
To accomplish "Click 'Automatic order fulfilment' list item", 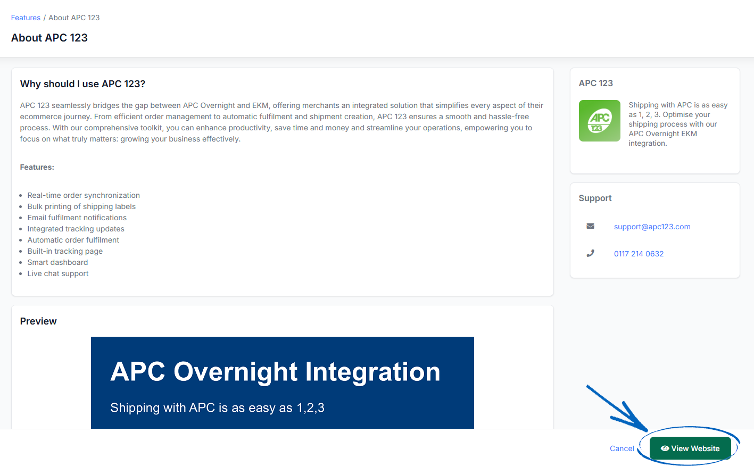I will point(73,240).
